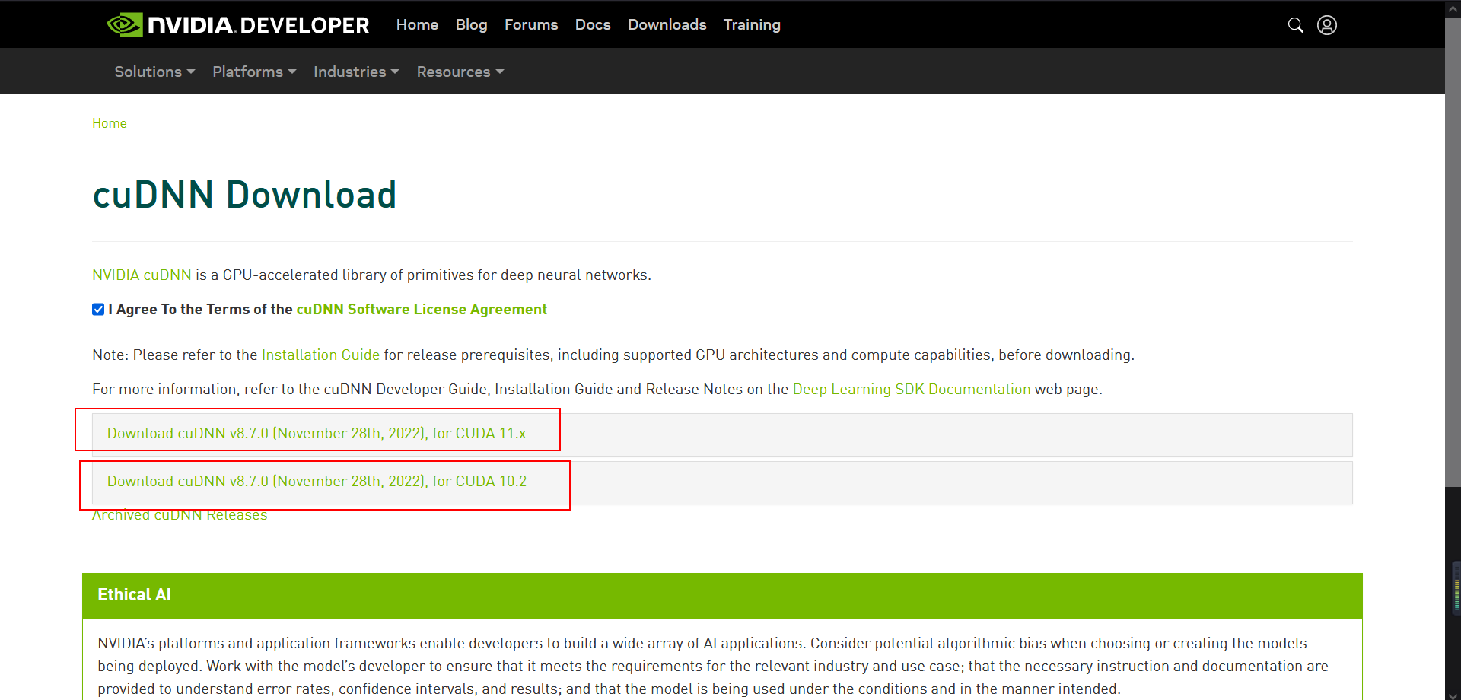Click the Ethical AI section header
The width and height of the screenshot is (1461, 700).
click(722, 596)
